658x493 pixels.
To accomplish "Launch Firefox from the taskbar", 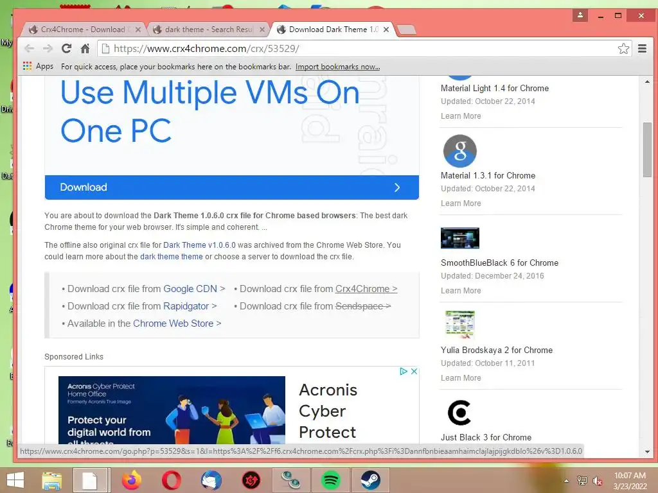I will click(132, 480).
